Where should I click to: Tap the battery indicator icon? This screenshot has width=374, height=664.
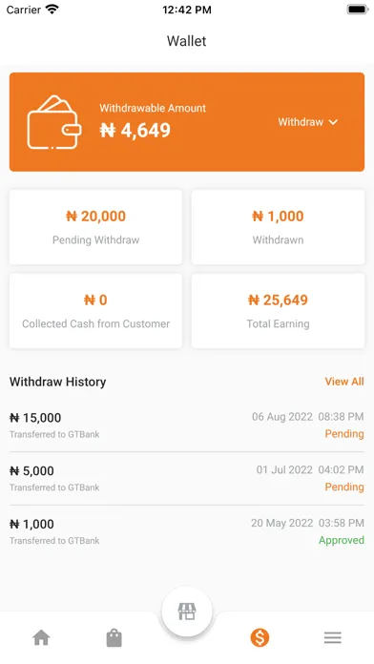pyautogui.click(x=358, y=10)
